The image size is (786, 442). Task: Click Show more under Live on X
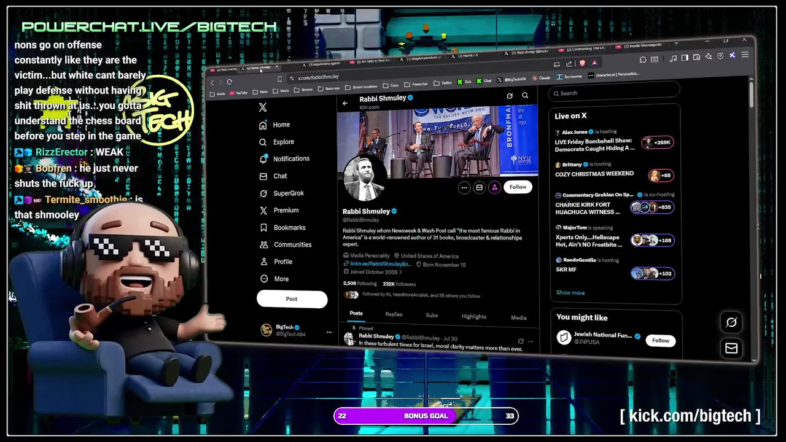[570, 293]
